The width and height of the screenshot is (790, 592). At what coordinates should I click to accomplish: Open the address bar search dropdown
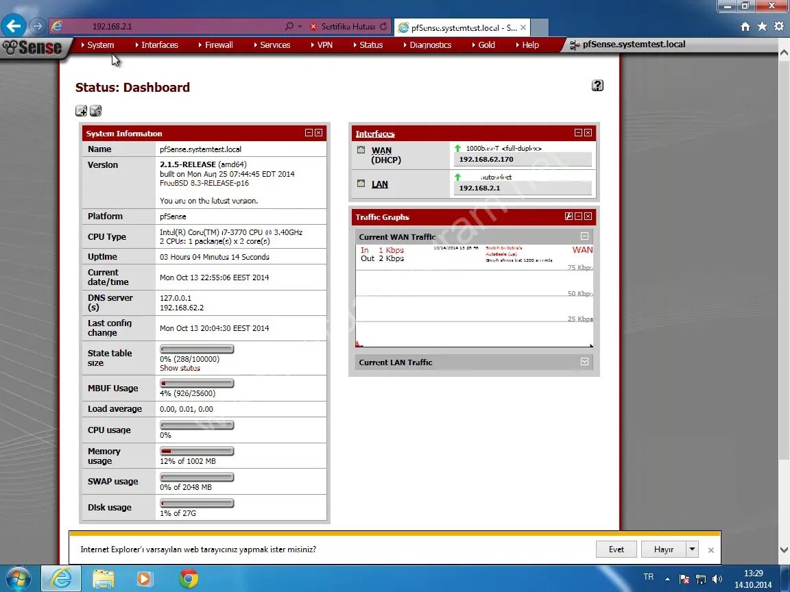pos(300,26)
